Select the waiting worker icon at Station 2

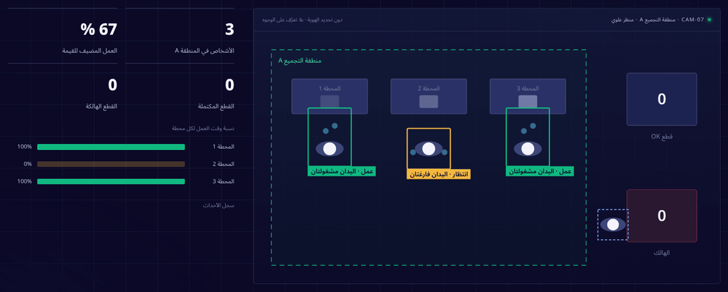click(429, 149)
